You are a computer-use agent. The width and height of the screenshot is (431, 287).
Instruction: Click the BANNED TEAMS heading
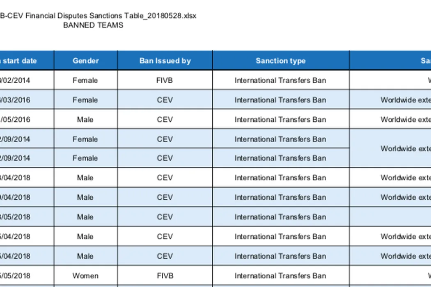[93, 25]
